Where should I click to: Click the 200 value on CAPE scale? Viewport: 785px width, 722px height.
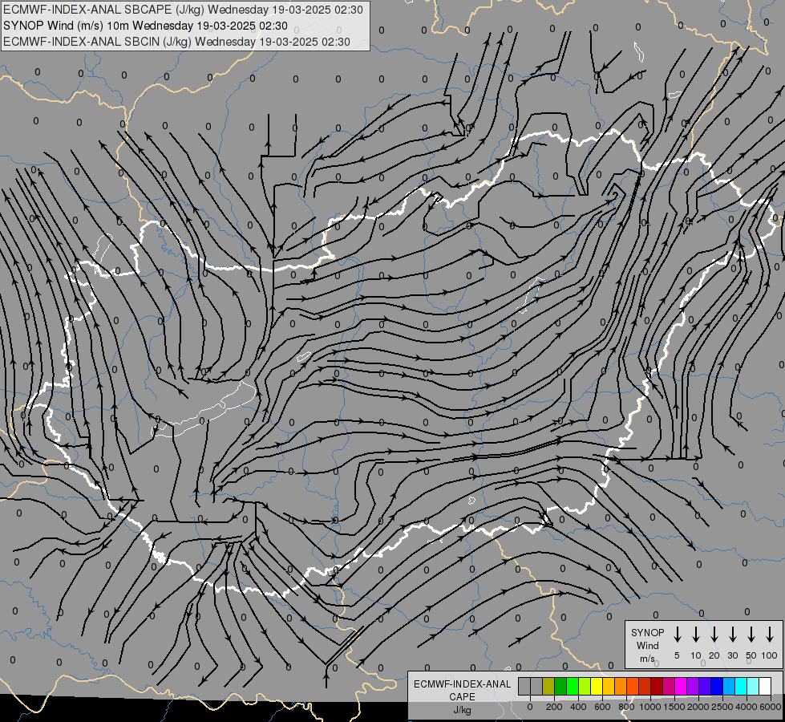click(554, 707)
